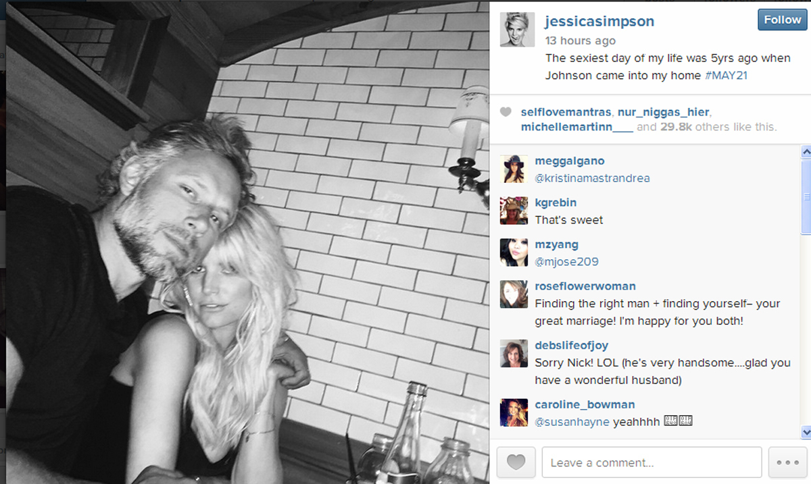Screen dimensions: 811x484
Task: Click the comments scrollbar up arrow
Action: [806, 152]
